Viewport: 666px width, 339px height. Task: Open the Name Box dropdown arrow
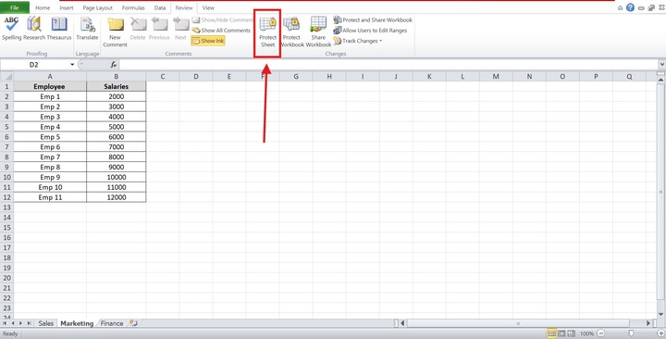point(72,65)
